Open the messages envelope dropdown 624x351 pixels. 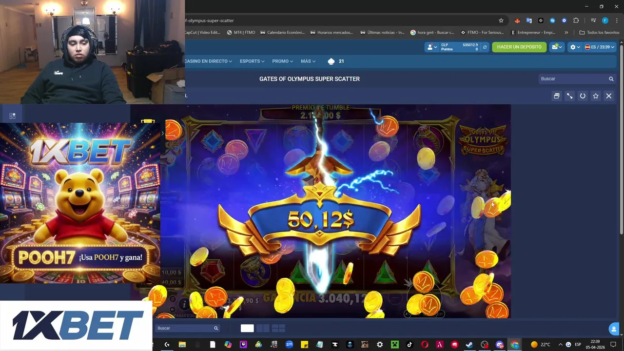pyautogui.click(x=556, y=47)
